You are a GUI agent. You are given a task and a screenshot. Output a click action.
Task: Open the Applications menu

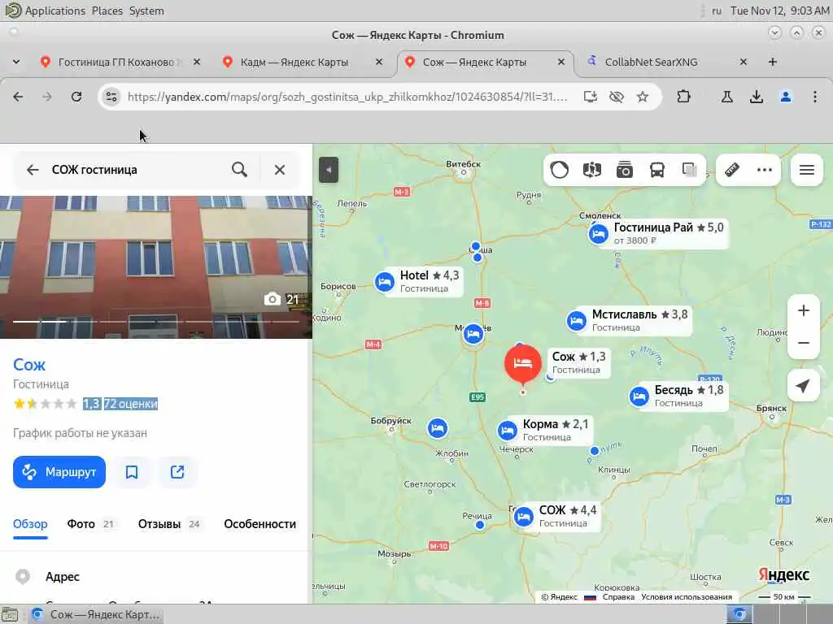coord(55,11)
